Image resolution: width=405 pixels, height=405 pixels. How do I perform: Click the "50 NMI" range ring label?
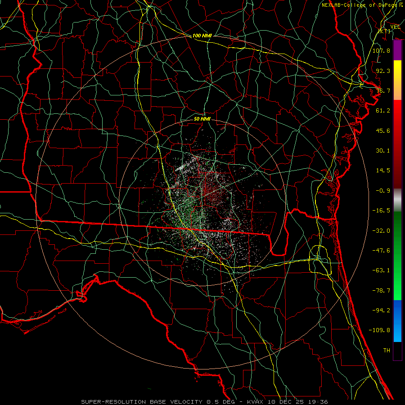click(x=202, y=119)
